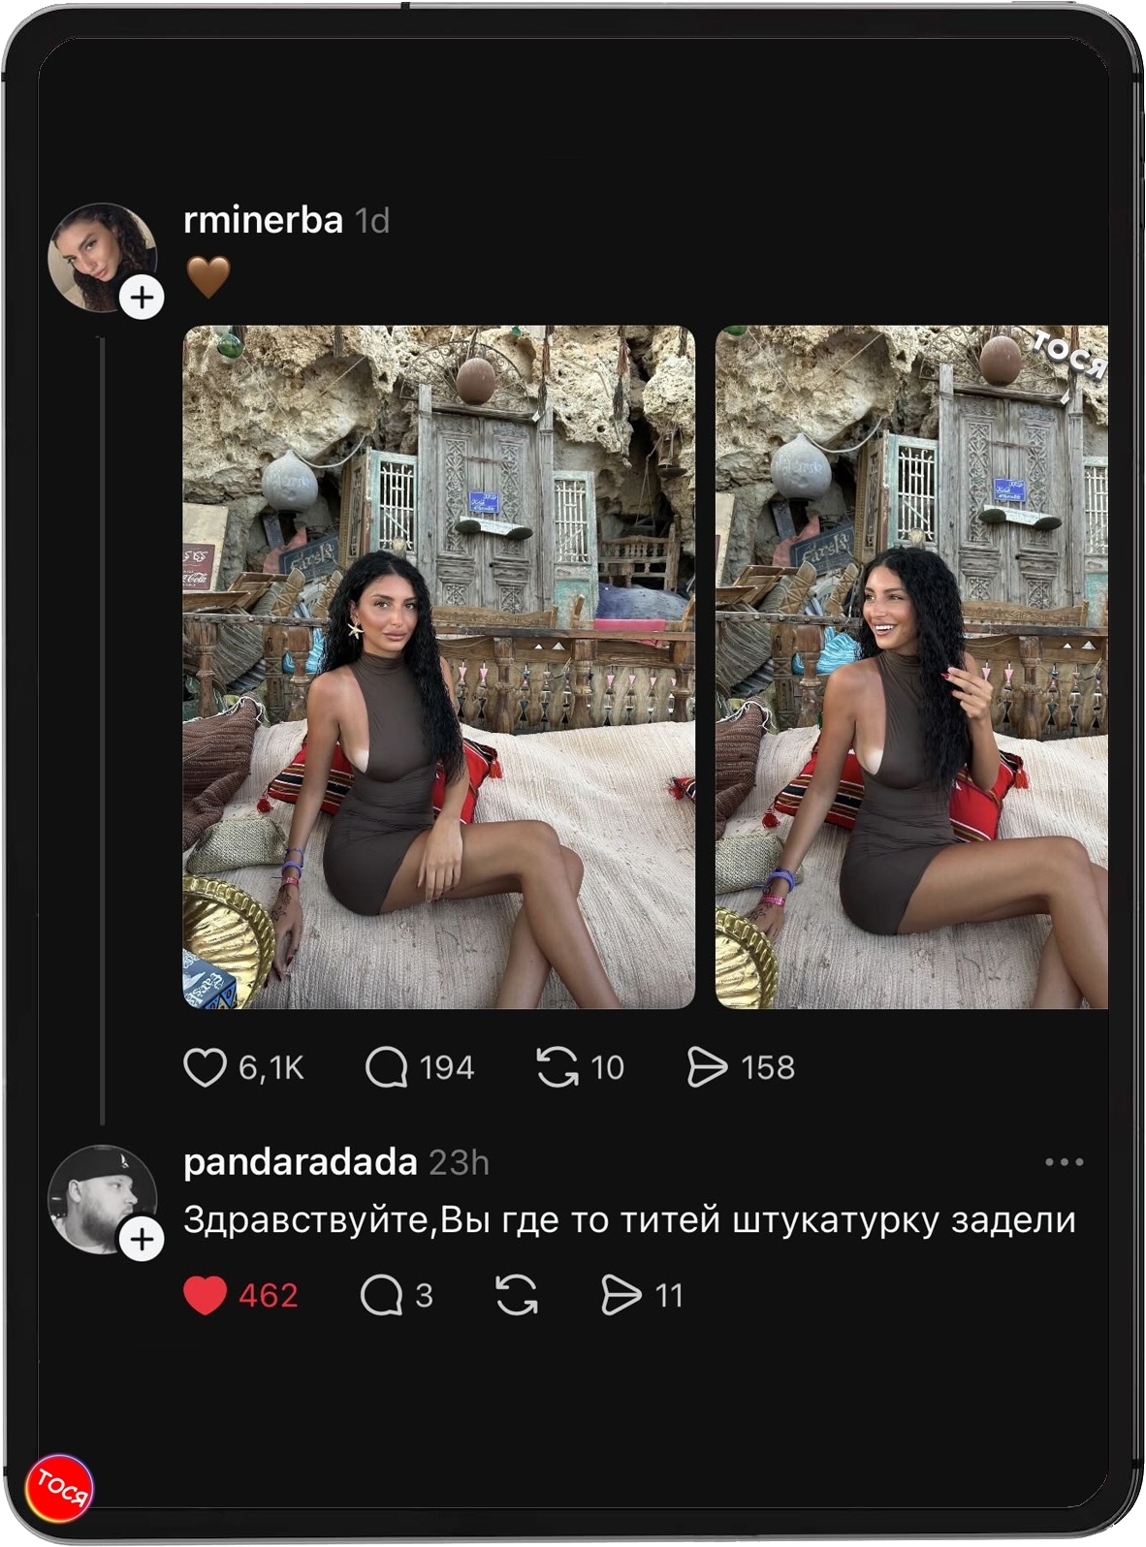Viewport: 1146px width, 1547px height.
Task: Reply to the pandaradada comment
Action: click(381, 1295)
